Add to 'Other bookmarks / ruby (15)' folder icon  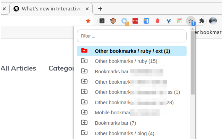[84, 61]
